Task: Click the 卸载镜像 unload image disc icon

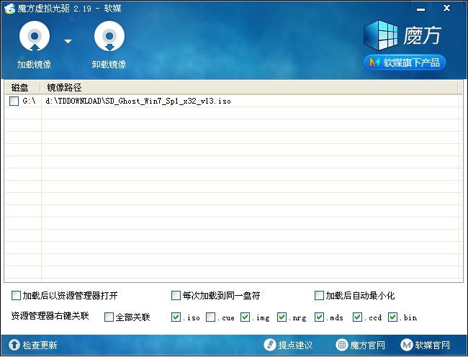Action: 109,37
